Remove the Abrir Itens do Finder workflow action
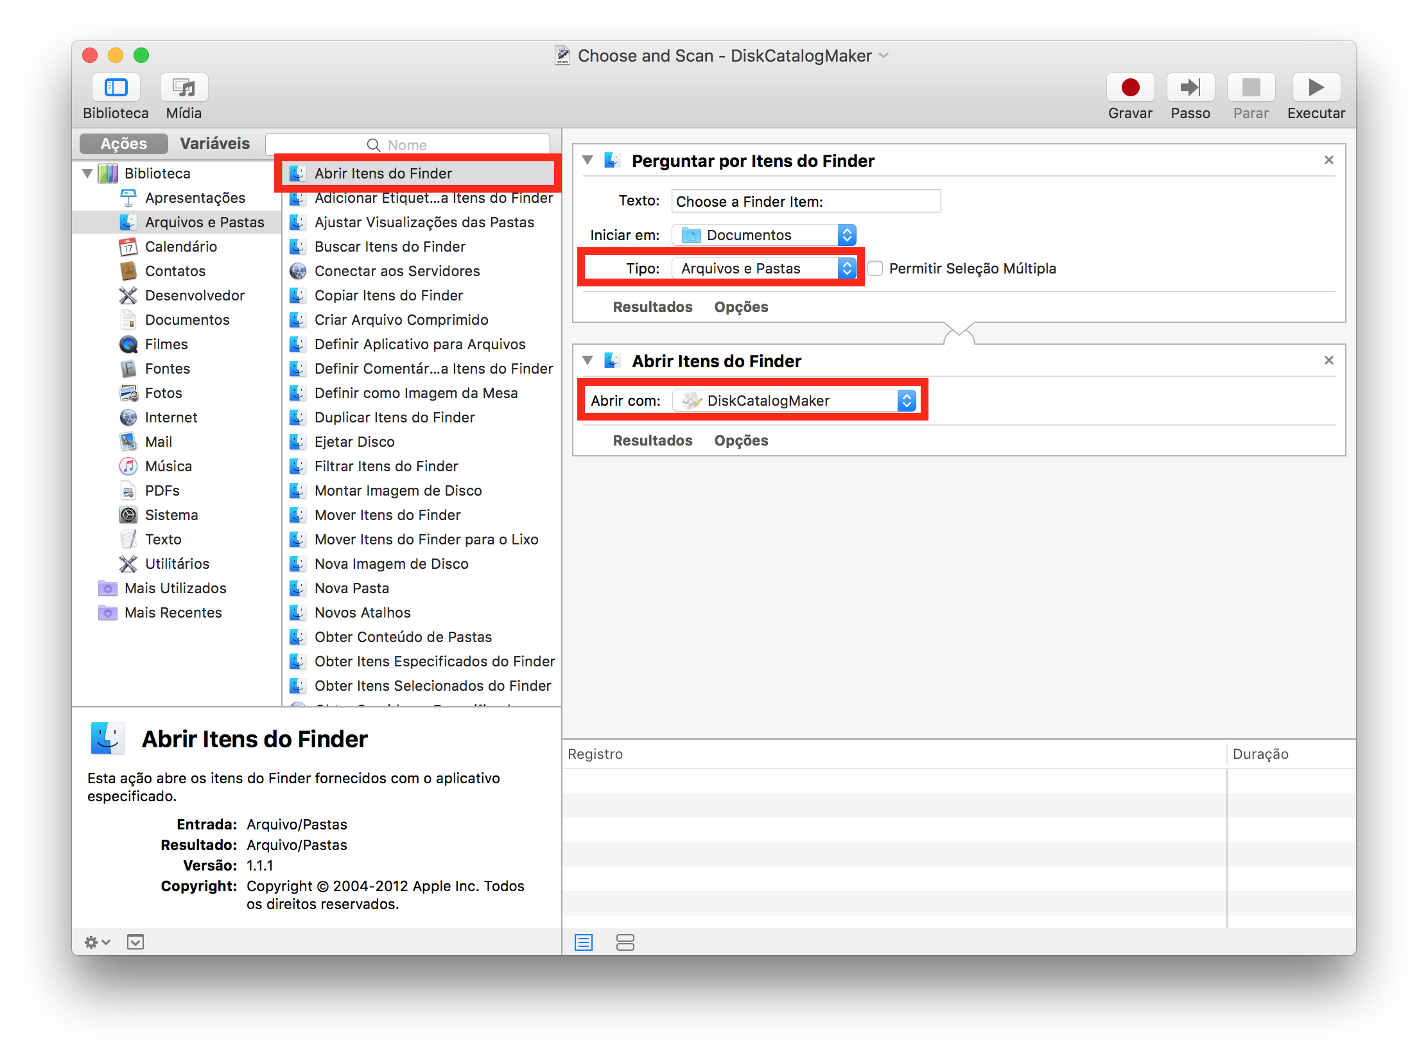The height and width of the screenshot is (1058, 1428). 1329,360
